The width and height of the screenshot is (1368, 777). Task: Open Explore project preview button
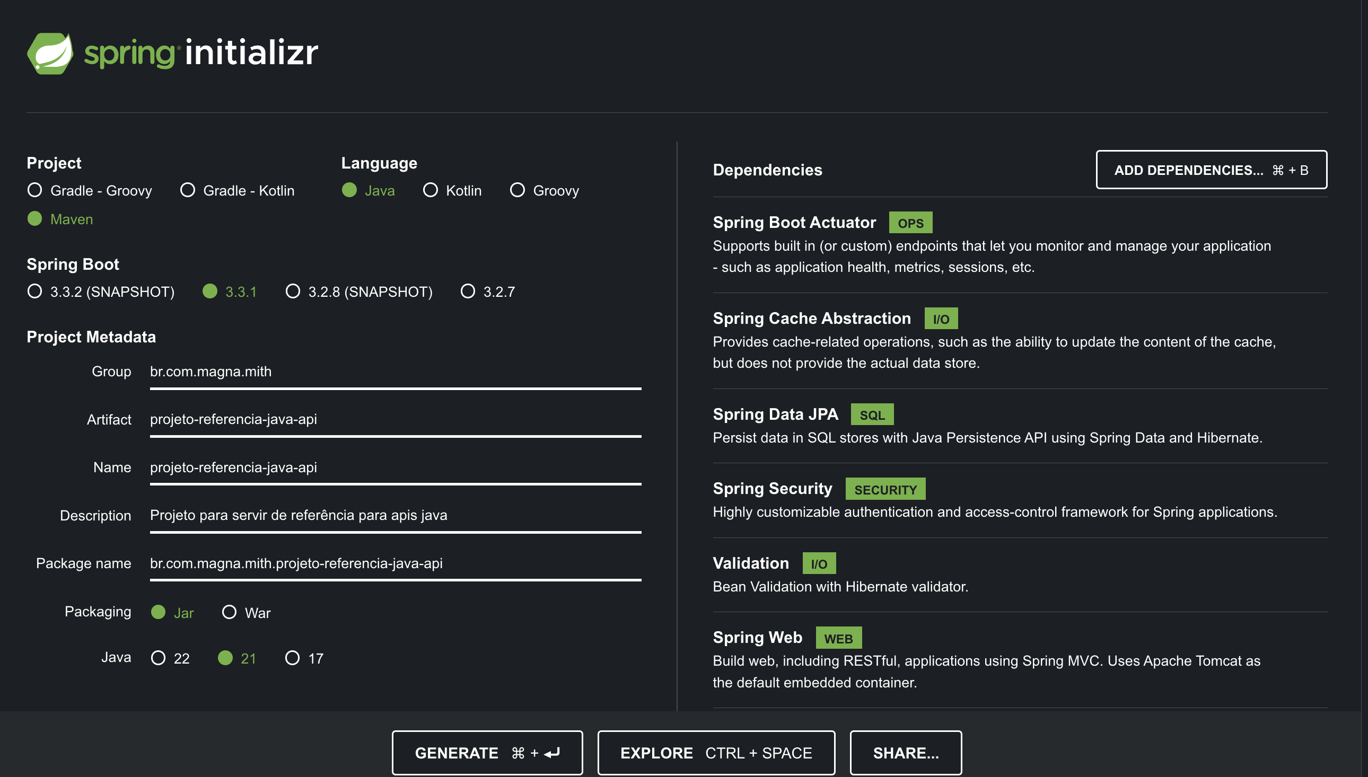tap(716, 753)
